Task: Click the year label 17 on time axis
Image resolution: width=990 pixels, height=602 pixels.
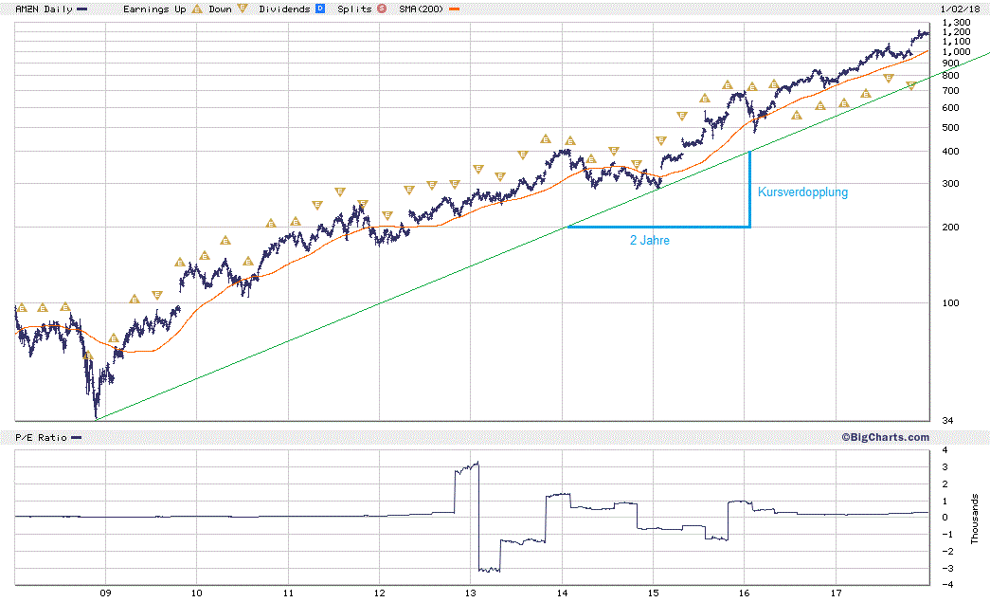Action: tap(836, 593)
